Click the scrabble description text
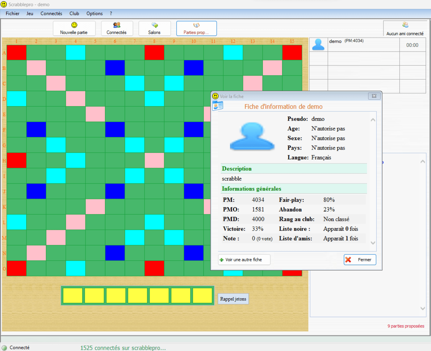This screenshot has height=351, width=431. click(x=232, y=179)
